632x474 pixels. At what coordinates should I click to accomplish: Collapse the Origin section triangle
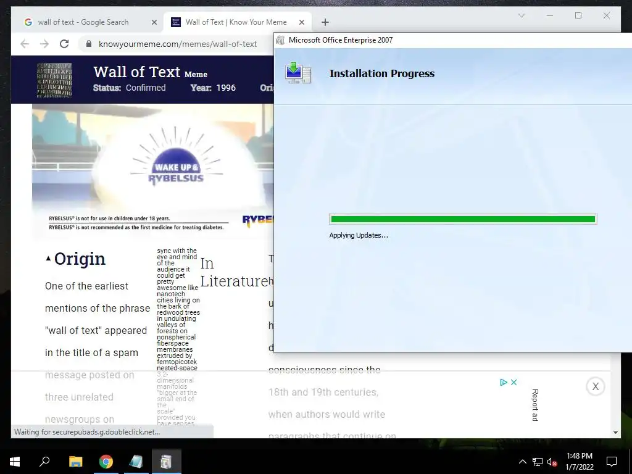48,259
